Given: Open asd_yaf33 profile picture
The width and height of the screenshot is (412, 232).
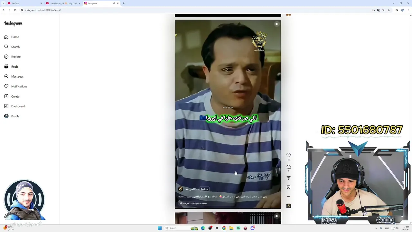Looking at the screenshot, I should (x=181, y=189).
